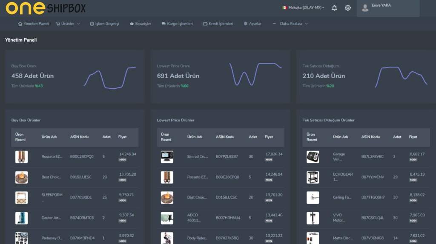The image size is (436, 244).
Task: Open Matte Blac product thumbnail
Action: pos(313,238)
